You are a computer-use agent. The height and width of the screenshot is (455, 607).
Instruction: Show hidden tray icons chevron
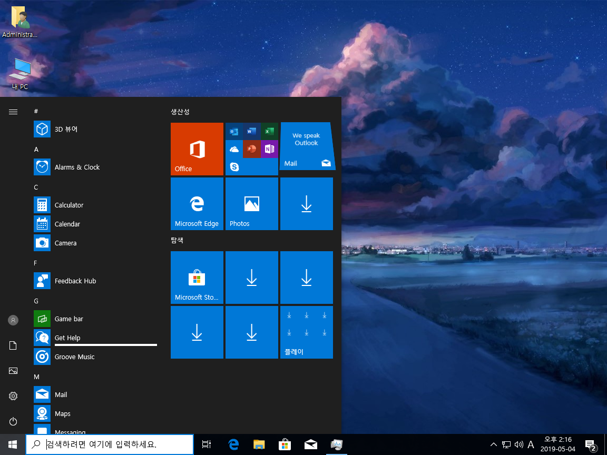494,444
